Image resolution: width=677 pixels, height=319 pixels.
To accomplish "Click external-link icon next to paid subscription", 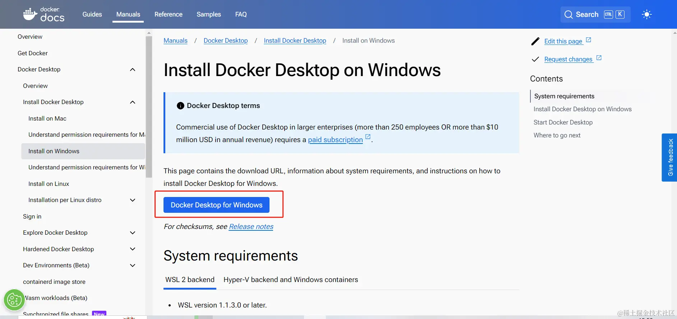I will point(368,137).
